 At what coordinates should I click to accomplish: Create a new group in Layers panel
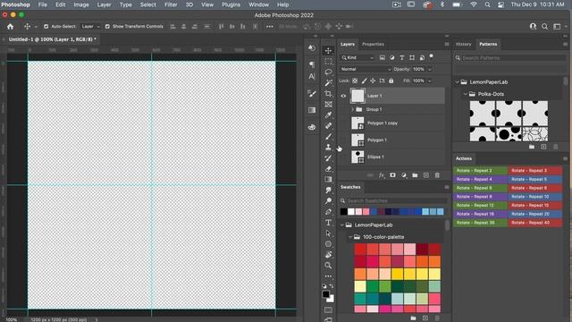[415, 175]
